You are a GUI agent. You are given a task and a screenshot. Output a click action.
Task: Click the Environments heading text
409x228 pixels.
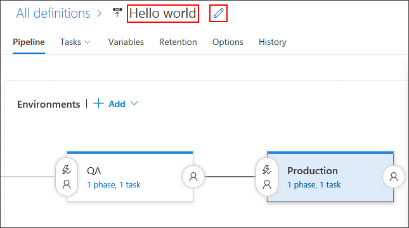[x=49, y=104]
